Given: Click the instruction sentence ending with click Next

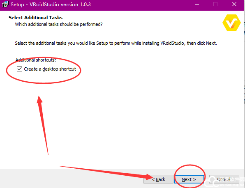Looking at the screenshot, I should coord(116,43).
